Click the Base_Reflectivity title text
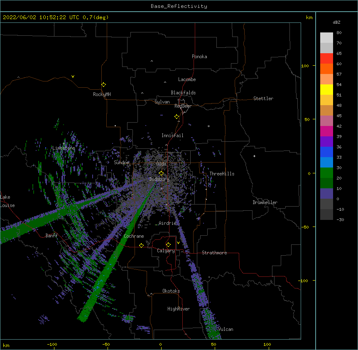This screenshot has width=358, height=350. 179,6
